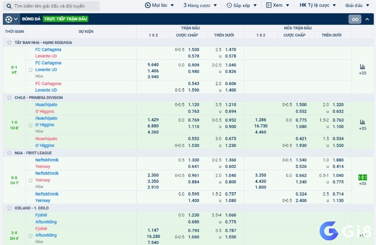Select over 2.5 odds 1.470
The image size is (376, 245).
pos(231,50)
